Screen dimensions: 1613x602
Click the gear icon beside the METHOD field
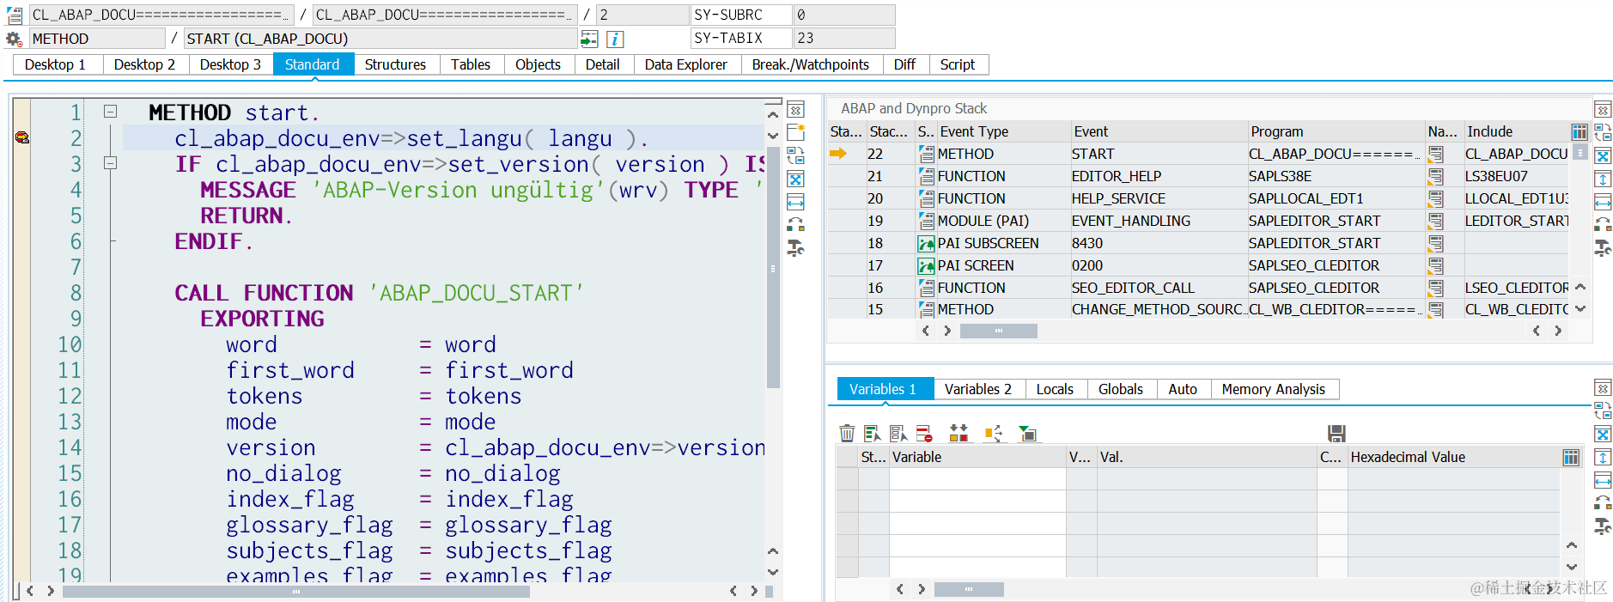pyautogui.click(x=14, y=39)
